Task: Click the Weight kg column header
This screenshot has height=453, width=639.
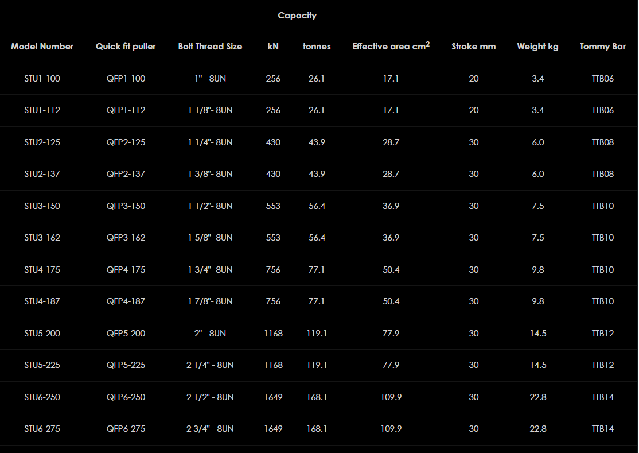Action: point(537,47)
